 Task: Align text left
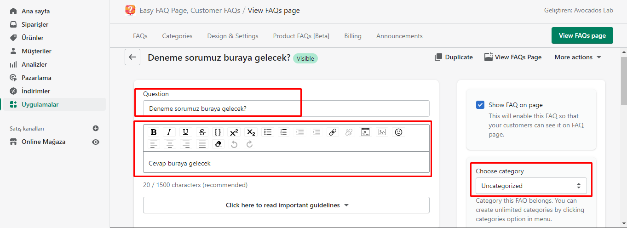point(154,144)
